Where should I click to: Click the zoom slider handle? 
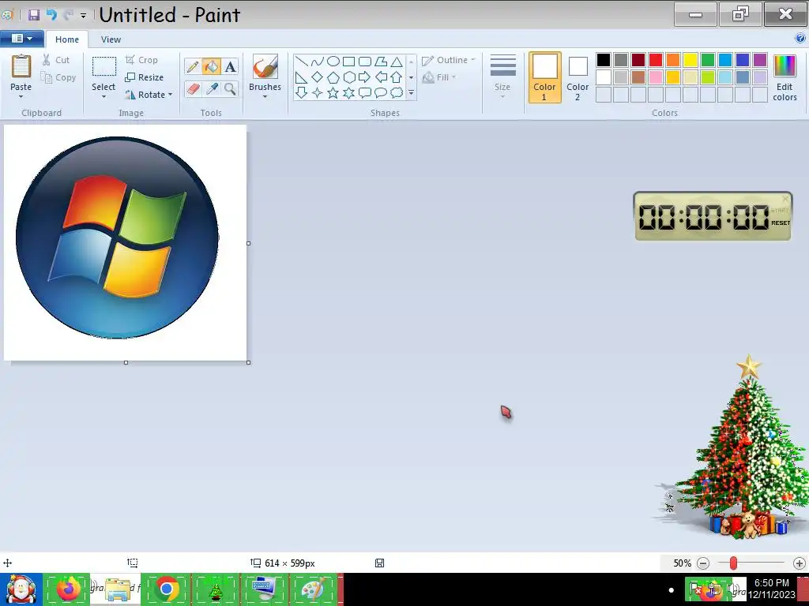(733, 563)
